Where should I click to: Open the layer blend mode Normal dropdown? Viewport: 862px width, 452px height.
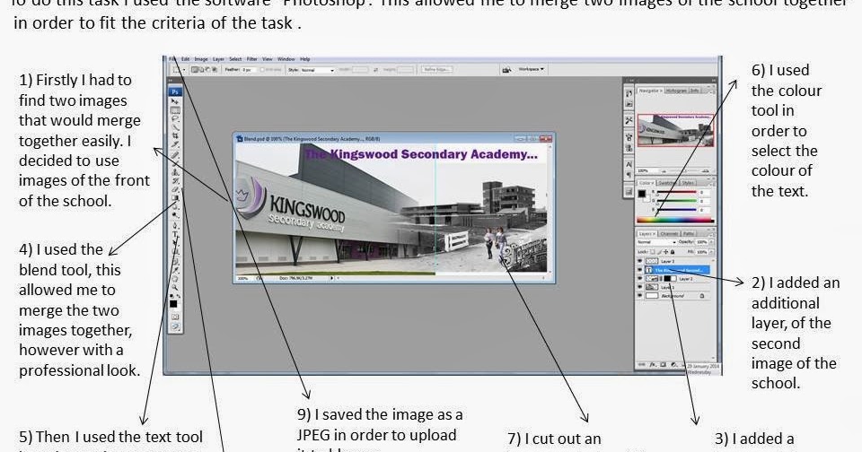tap(656, 242)
